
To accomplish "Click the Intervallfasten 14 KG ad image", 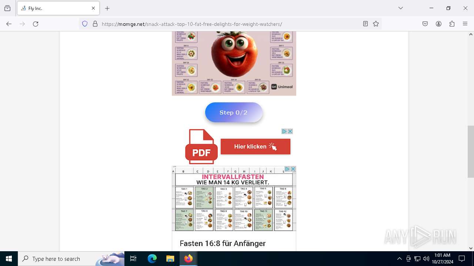I will click(x=234, y=199).
